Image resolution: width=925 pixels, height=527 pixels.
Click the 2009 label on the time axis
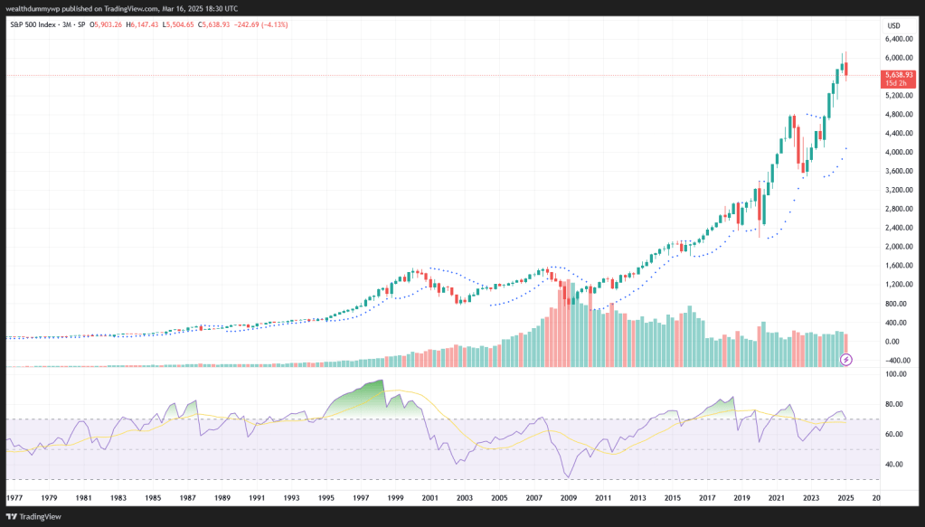pos(568,498)
